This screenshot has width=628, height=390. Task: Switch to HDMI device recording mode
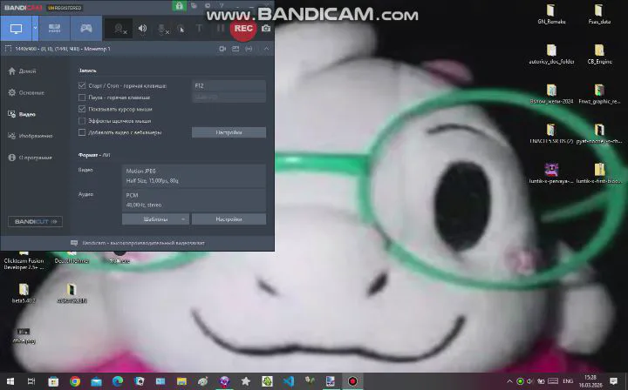pyautogui.click(x=54, y=29)
